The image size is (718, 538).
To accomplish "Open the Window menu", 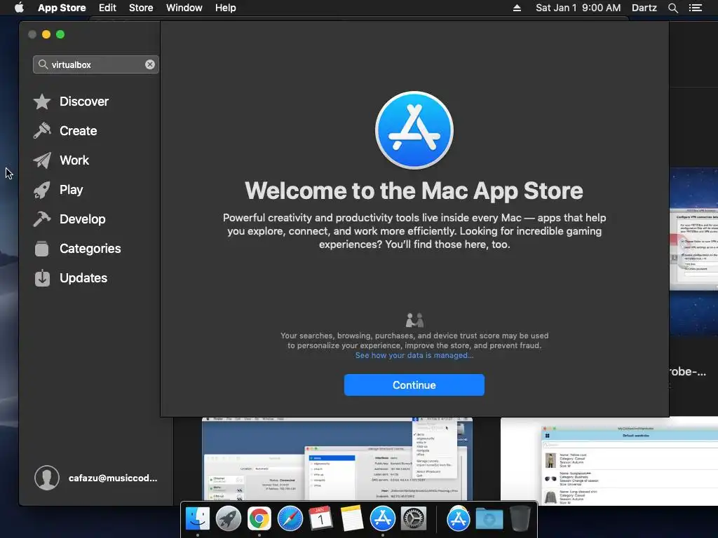I will tap(184, 8).
